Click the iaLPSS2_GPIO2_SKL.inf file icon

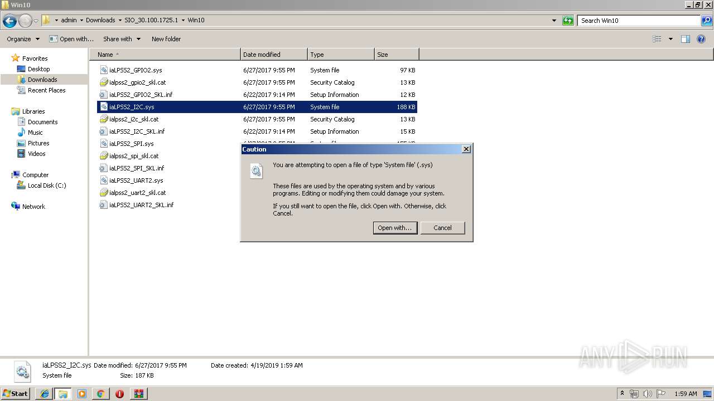(x=103, y=95)
